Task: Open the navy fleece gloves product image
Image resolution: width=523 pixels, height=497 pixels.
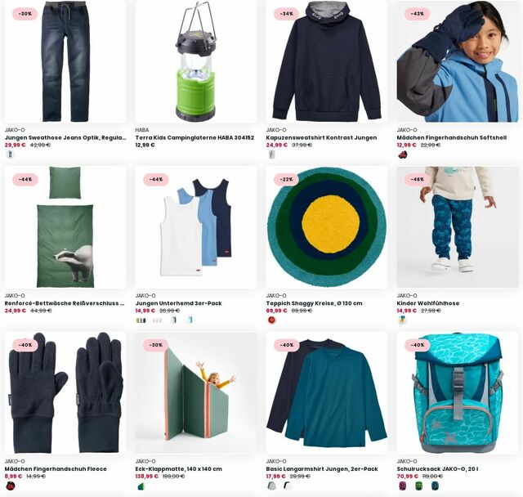Action: coord(65,393)
